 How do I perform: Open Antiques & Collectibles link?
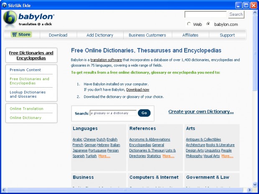click(203, 139)
